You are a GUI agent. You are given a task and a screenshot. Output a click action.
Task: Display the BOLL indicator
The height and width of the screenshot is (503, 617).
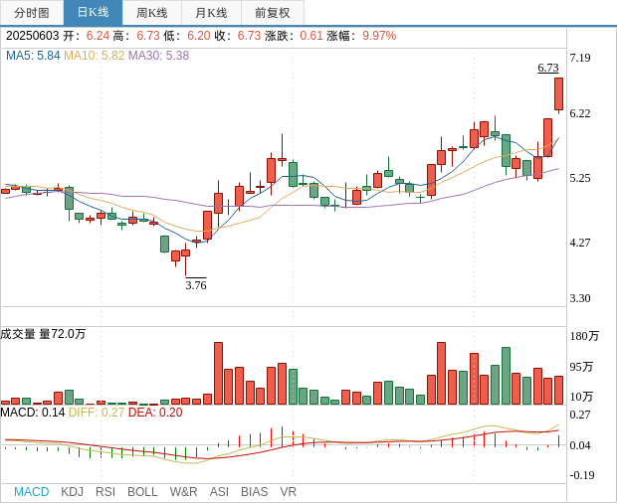click(142, 492)
